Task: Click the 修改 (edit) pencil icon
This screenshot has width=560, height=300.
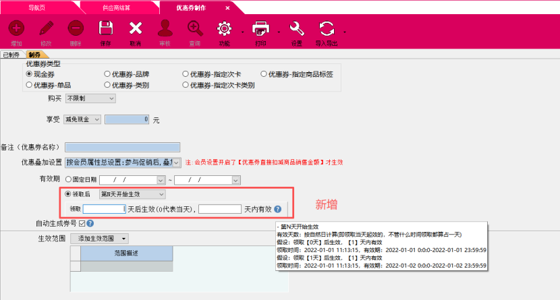Action: [46, 28]
